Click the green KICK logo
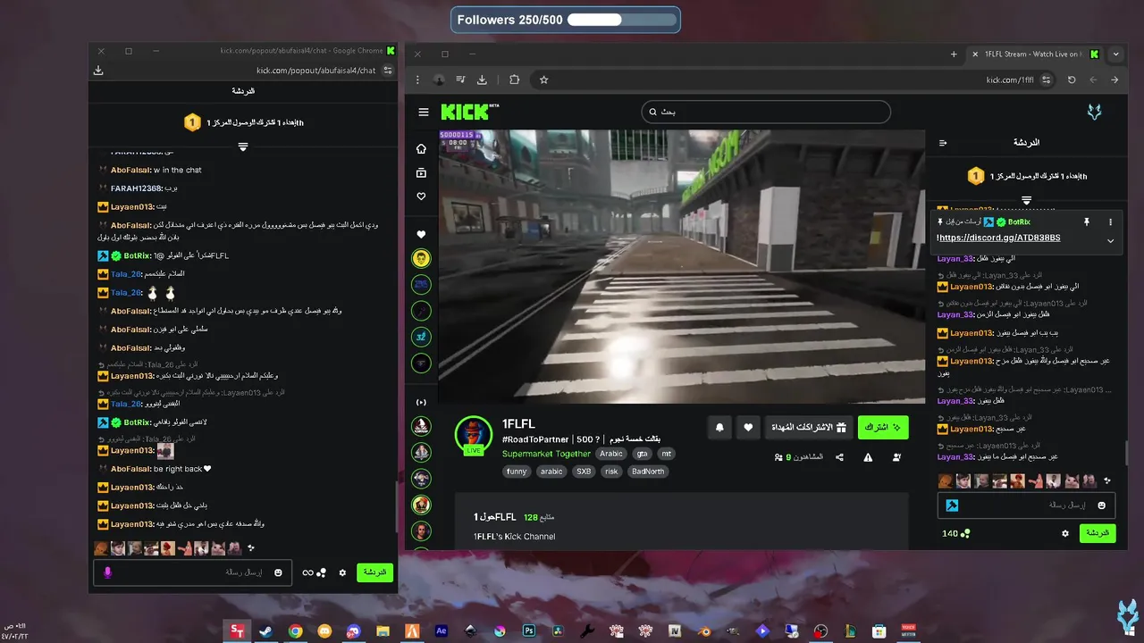This screenshot has width=1144, height=643. (x=468, y=112)
